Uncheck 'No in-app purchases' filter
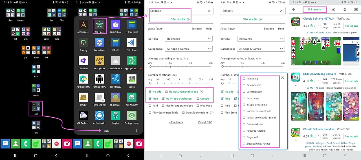Screen dimensions: 361x160 [x=164, y=99]
